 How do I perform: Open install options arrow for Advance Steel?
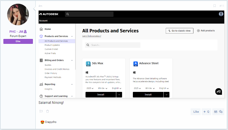167,95
